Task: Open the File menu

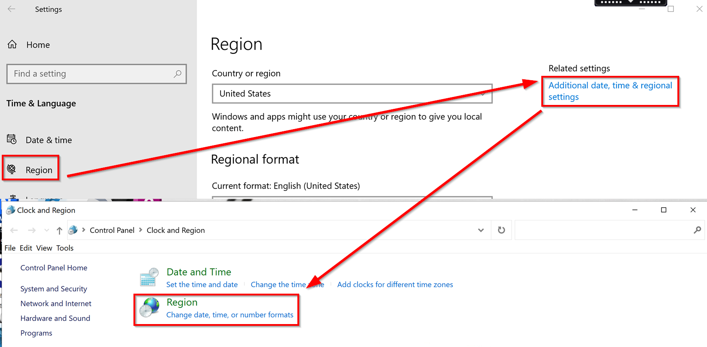Action: click(x=10, y=248)
